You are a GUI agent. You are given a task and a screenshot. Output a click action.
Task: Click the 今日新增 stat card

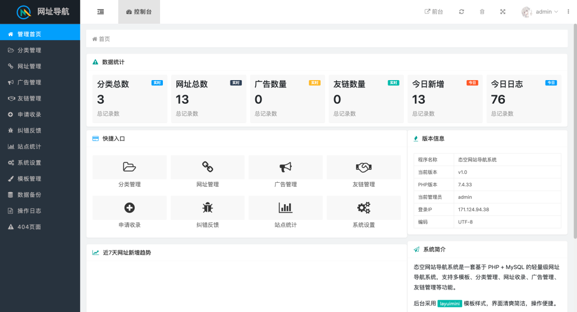click(445, 99)
